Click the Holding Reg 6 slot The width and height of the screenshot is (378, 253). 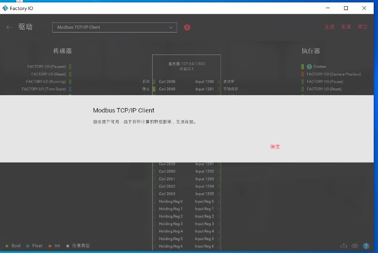click(171, 246)
